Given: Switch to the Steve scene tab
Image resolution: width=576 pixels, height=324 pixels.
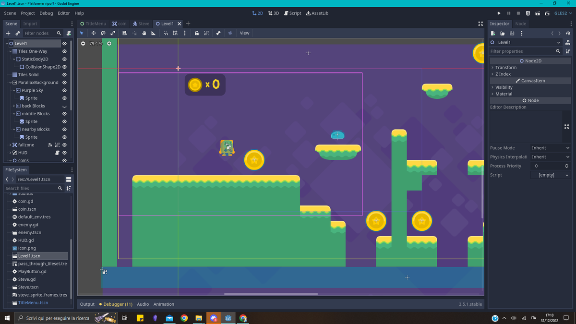Looking at the screenshot, I should (x=141, y=24).
